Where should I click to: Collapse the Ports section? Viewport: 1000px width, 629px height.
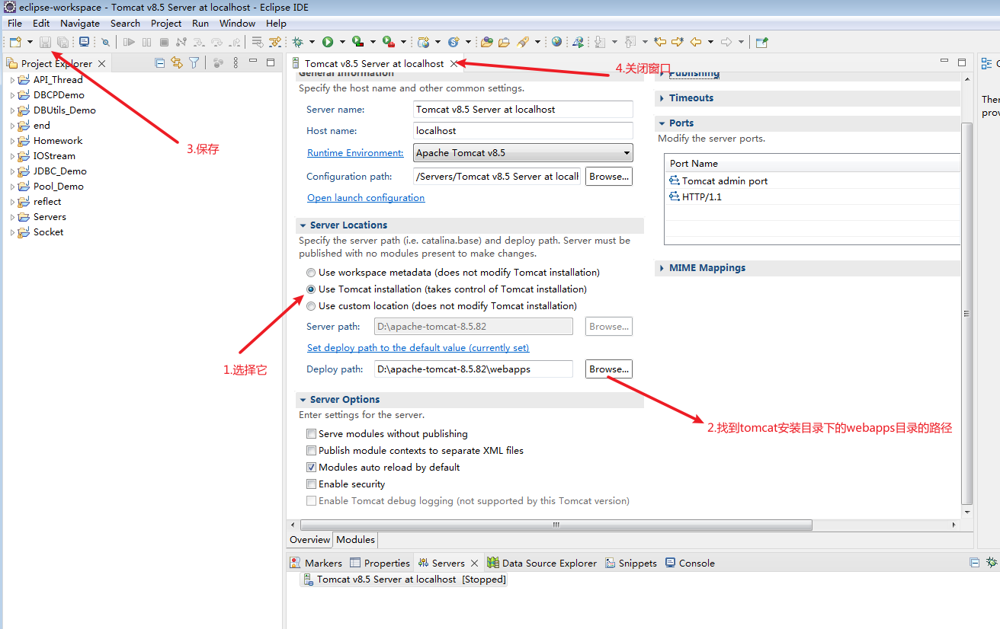(x=662, y=123)
